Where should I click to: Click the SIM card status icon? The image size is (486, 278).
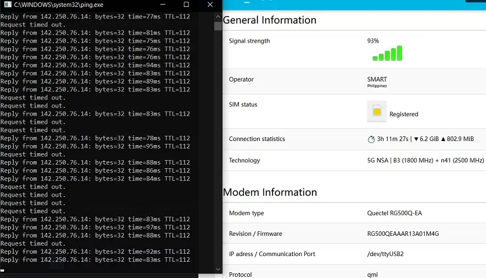[x=377, y=111]
